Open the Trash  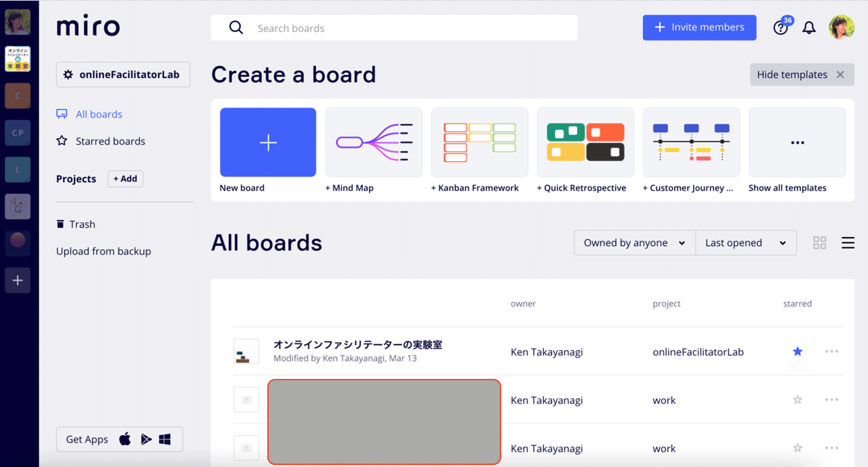point(76,224)
